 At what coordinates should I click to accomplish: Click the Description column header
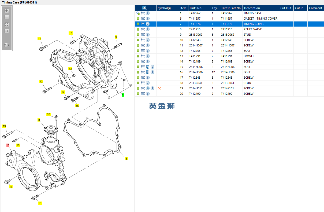[x=252, y=8]
